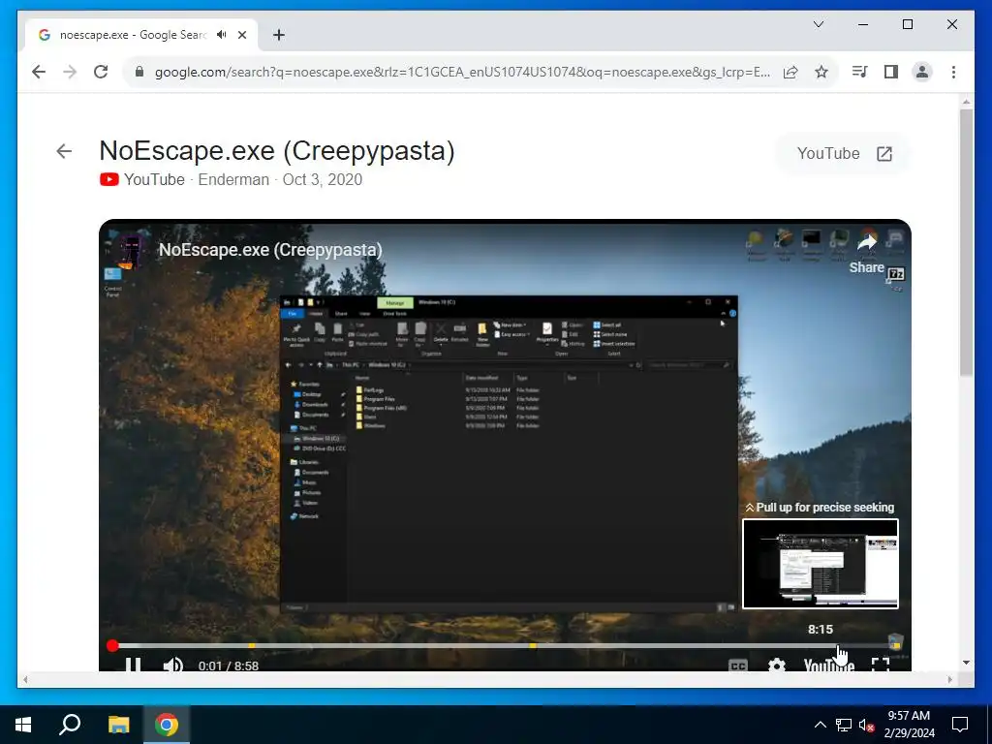Open the media control icon in the toolbar
The width and height of the screenshot is (992, 744).
point(860,72)
